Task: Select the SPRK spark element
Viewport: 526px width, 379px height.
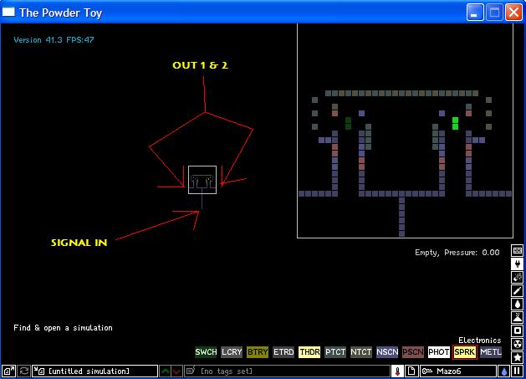Action: pyautogui.click(x=465, y=353)
